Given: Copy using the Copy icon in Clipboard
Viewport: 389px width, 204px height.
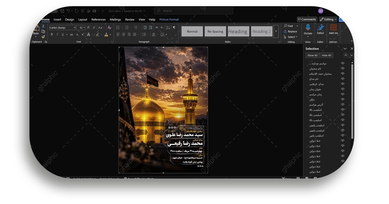Looking at the screenshot, I should pyautogui.click(x=43, y=32).
